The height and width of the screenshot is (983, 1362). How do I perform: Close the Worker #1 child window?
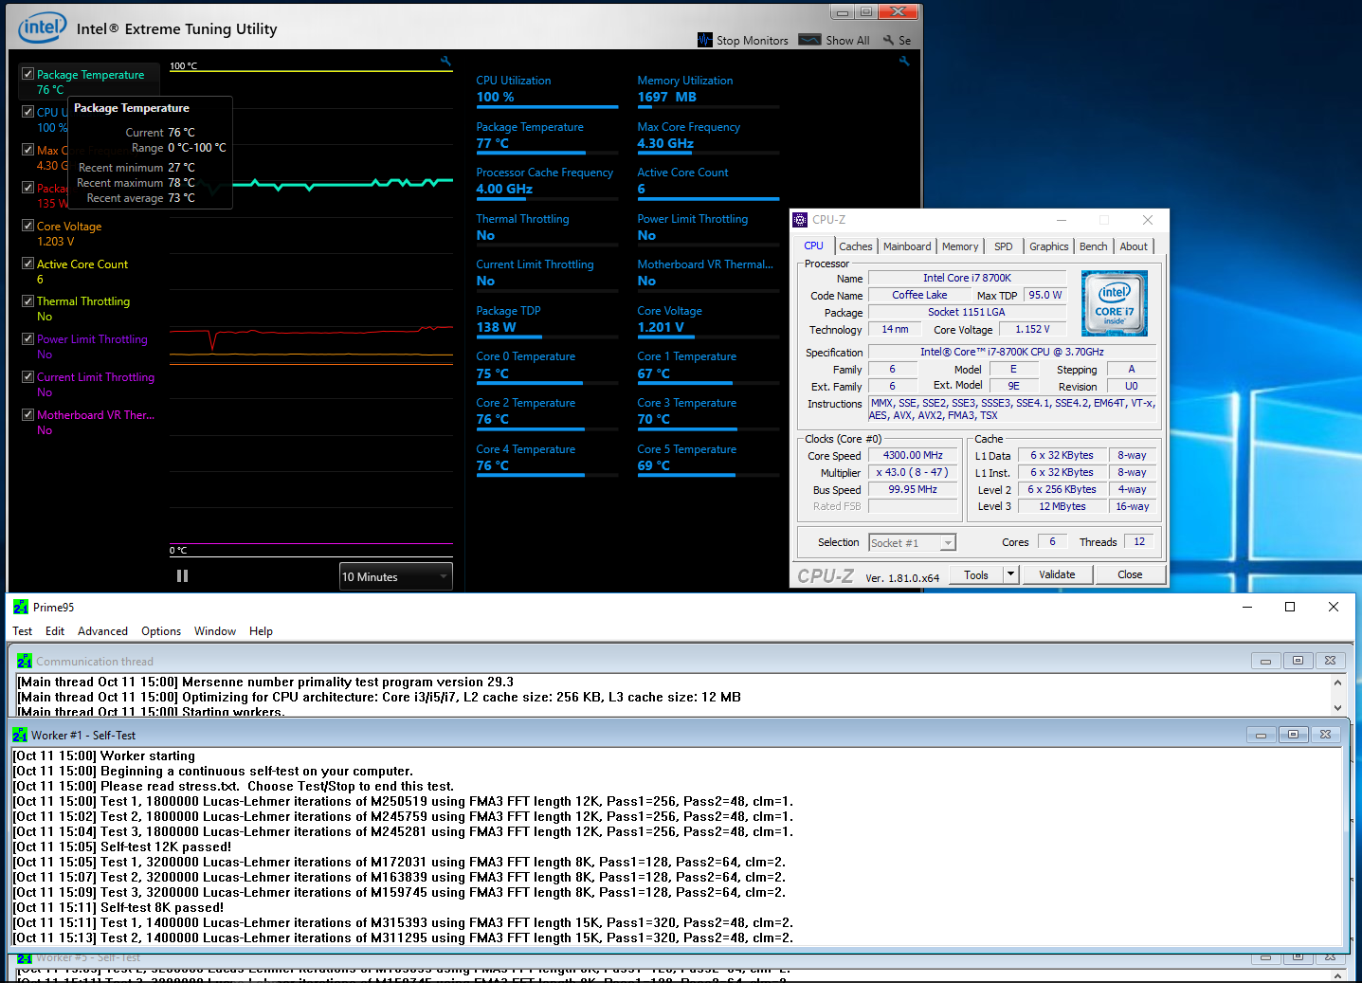click(x=1325, y=735)
